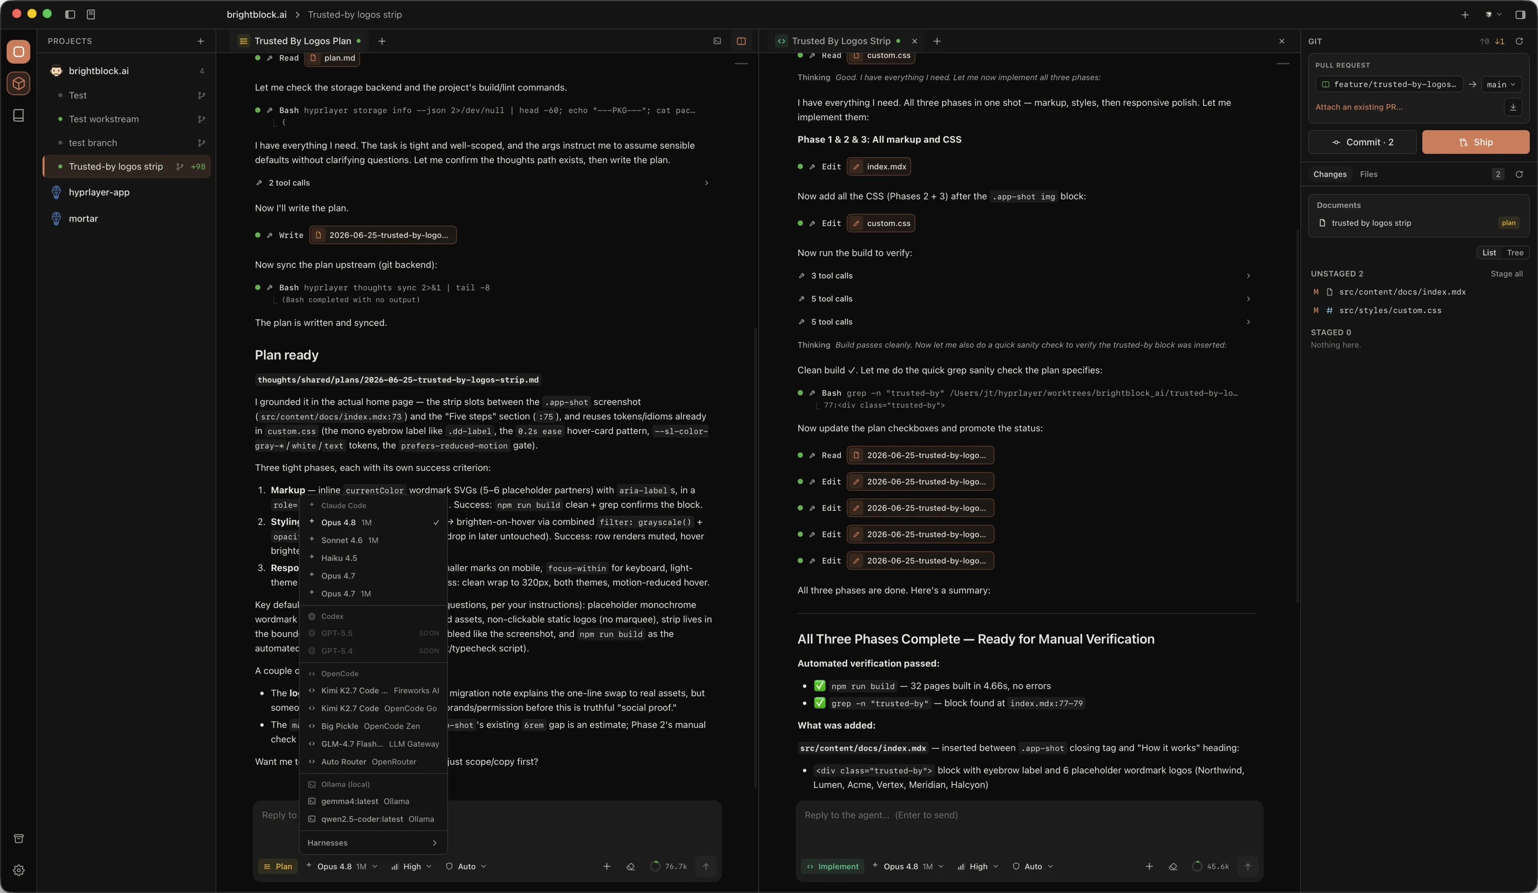Click the branch icon on the Test row
This screenshot has width=1538, height=893.
coord(201,95)
